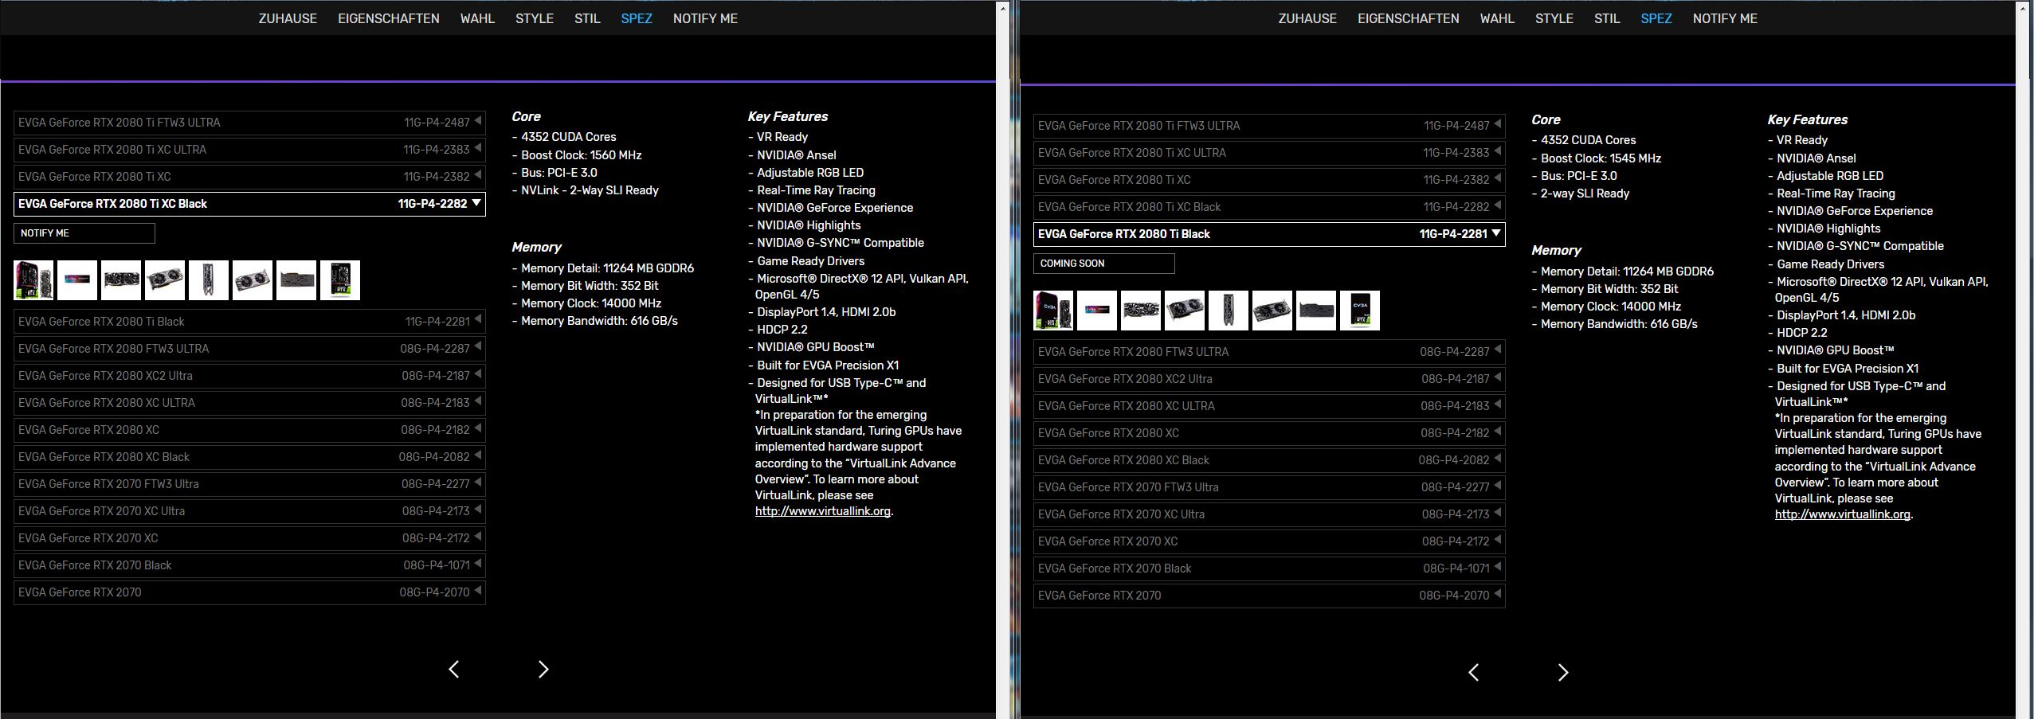Screen dimensions: 2034x719
Task: Select RTX 2070 XC row 08G-P4-2172 left window
Action: point(249,538)
